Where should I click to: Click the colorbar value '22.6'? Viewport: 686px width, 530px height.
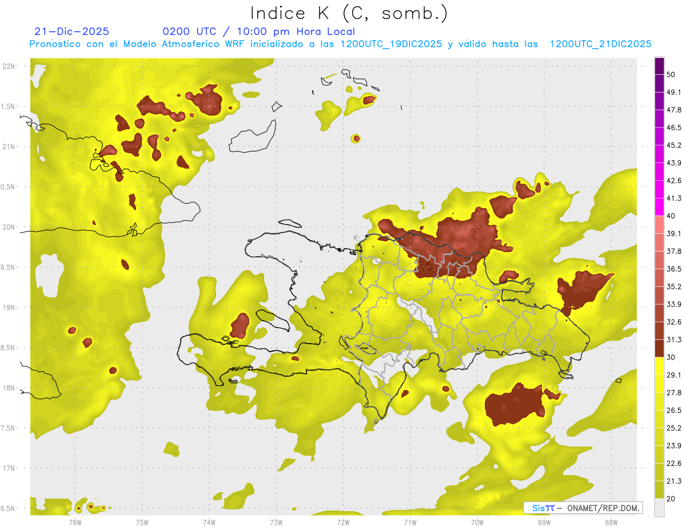[x=674, y=464]
